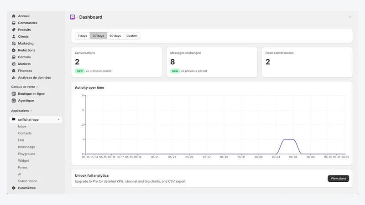365x205 pixels.
Task: Select the 90 days range
Action: coord(115,36)
